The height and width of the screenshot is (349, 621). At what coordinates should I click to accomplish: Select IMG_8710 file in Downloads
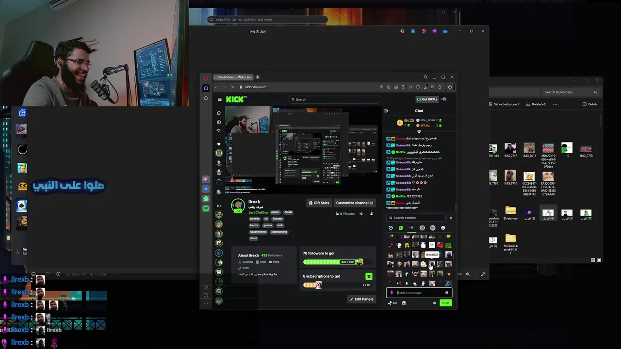coord(510,178)
